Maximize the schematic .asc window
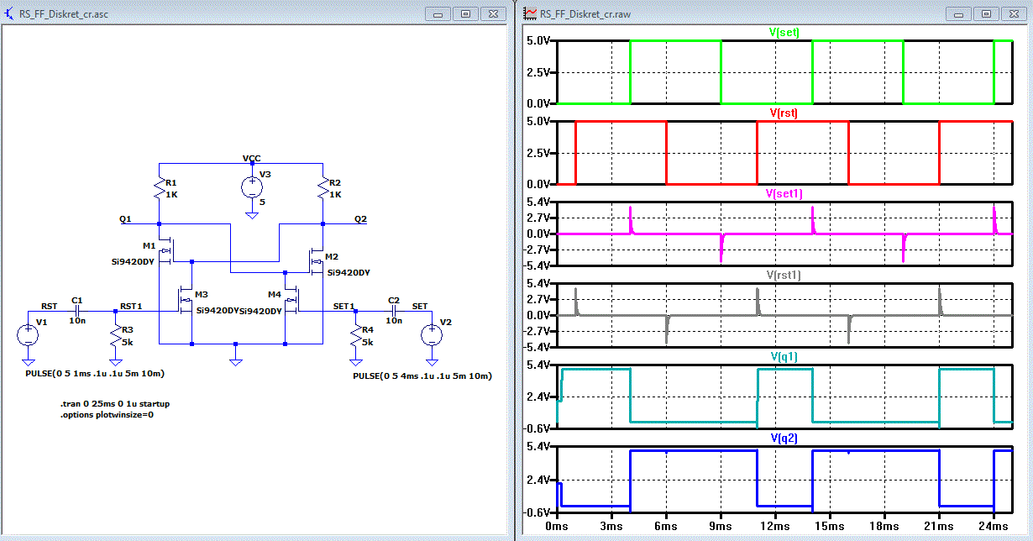Viewport: 1033px width, 541px height. 464,14
